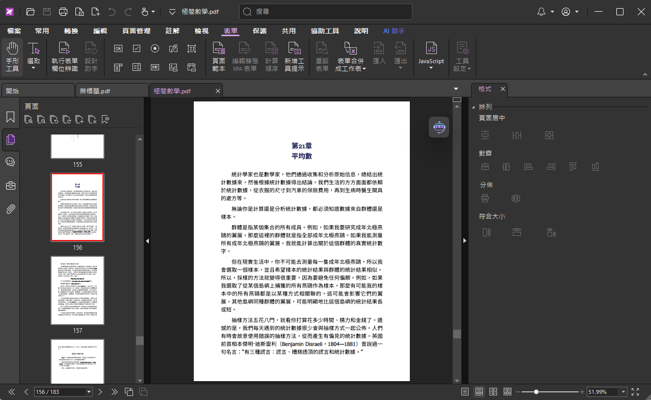The width and height of the screenshot is (651, 400).
Task: Click the AI assistant robot icon
Action: [439, 127]
